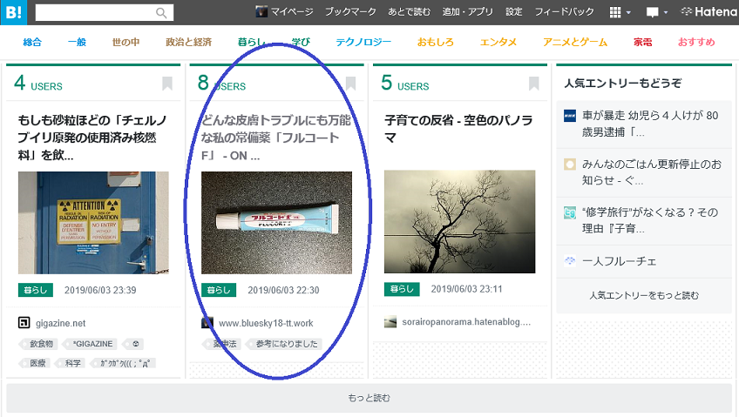Click the Hatena logo at top right
This screenshot has height=417, width=739.
(x=709, y=12)
